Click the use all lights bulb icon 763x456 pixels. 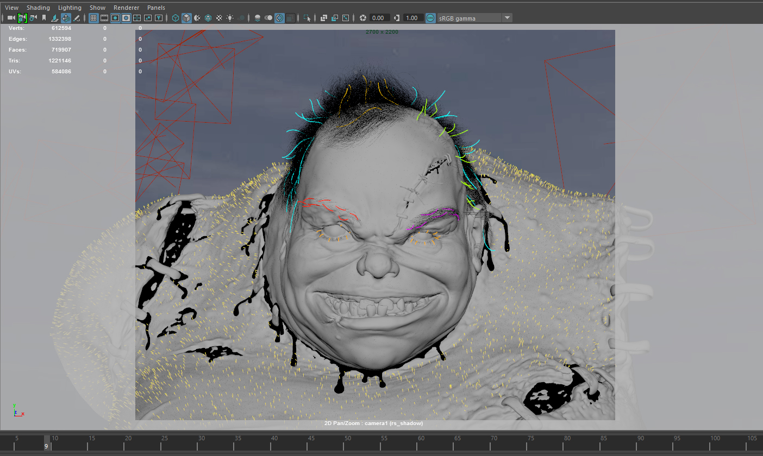[x=230, y=18]
